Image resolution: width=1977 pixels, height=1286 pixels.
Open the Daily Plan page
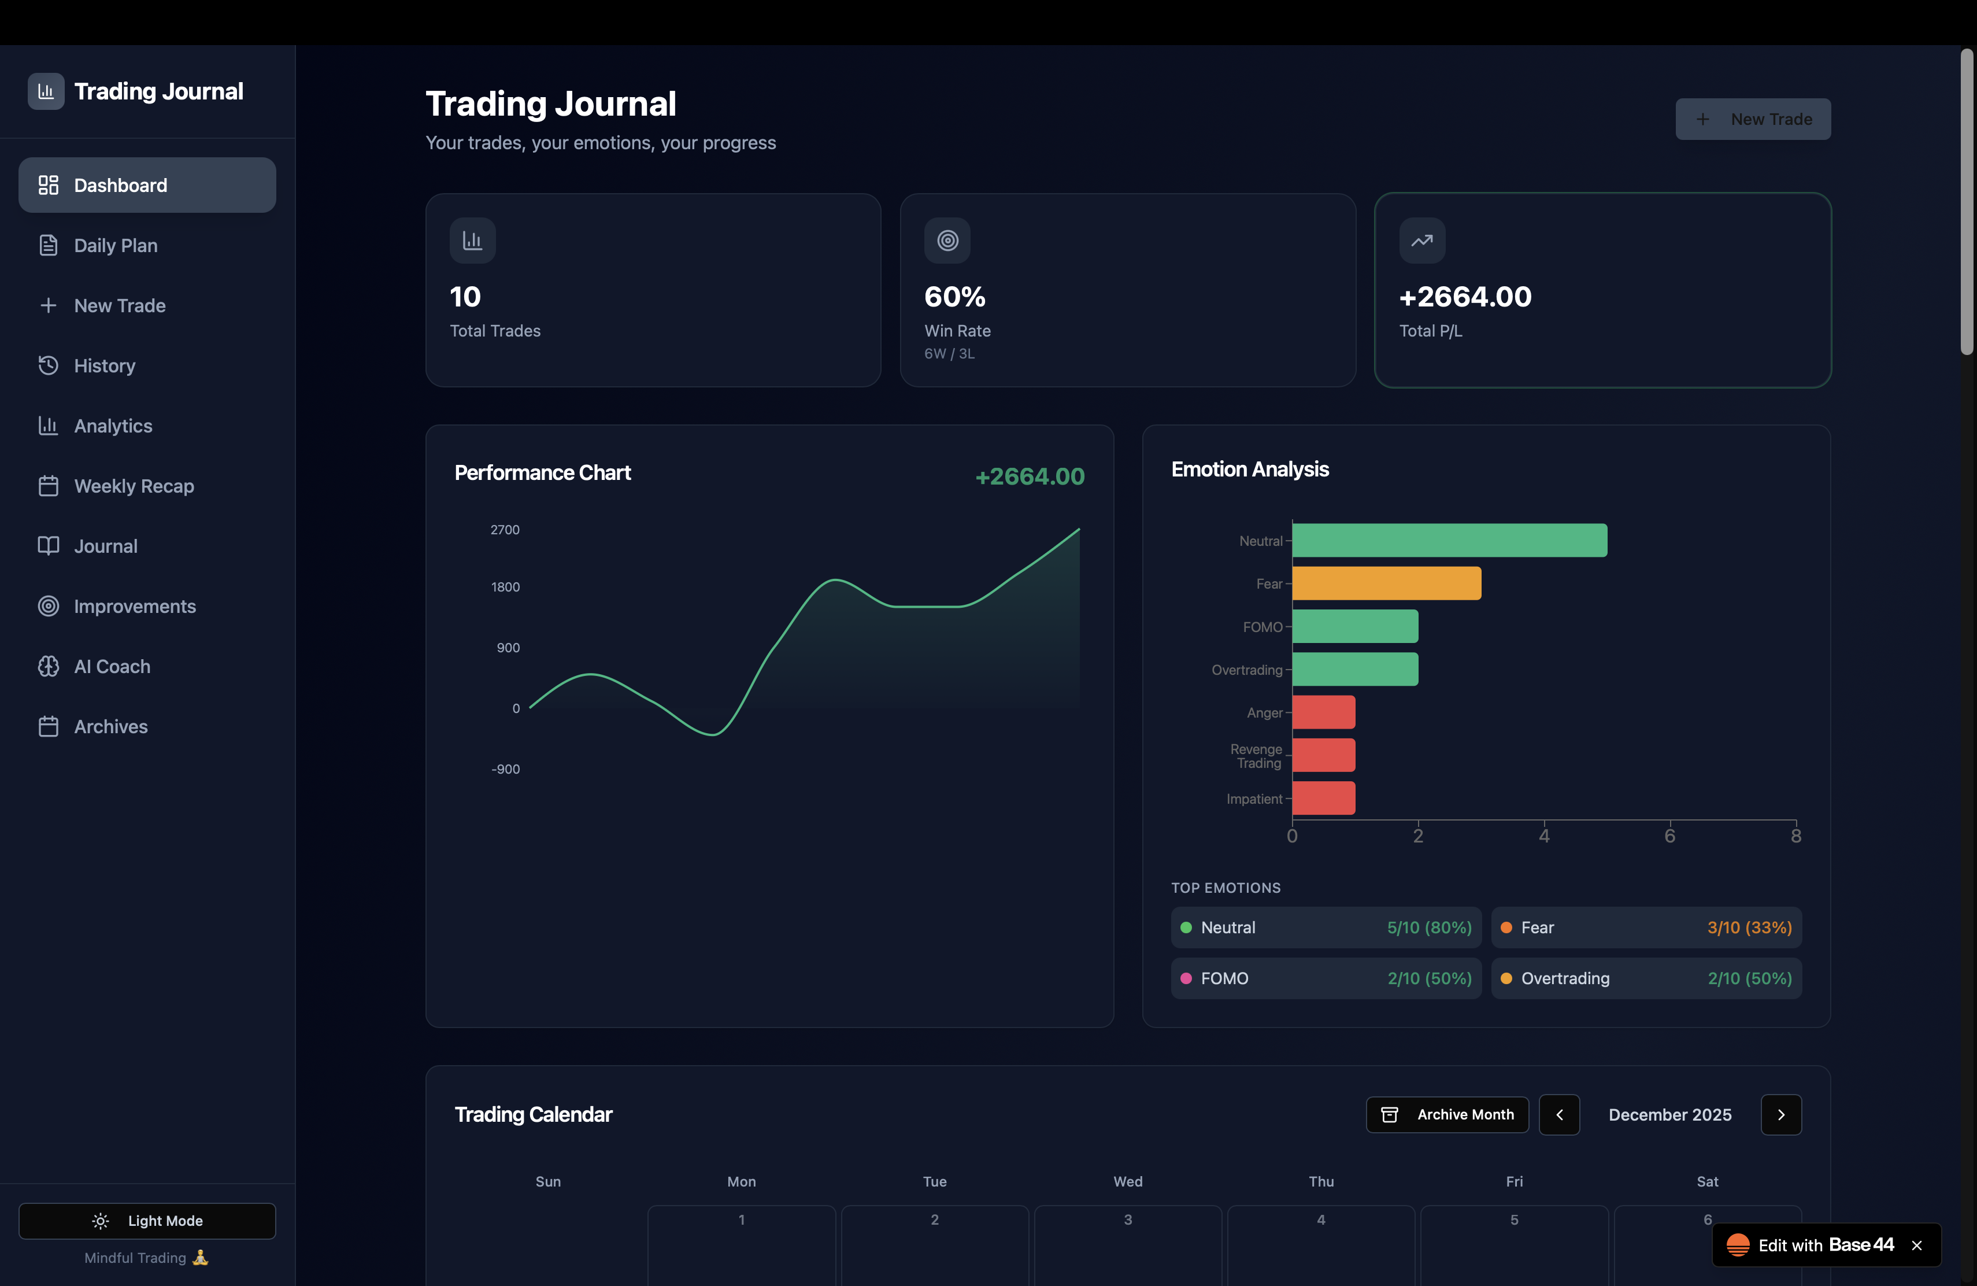pyautogui.click(x=147, y=245)
